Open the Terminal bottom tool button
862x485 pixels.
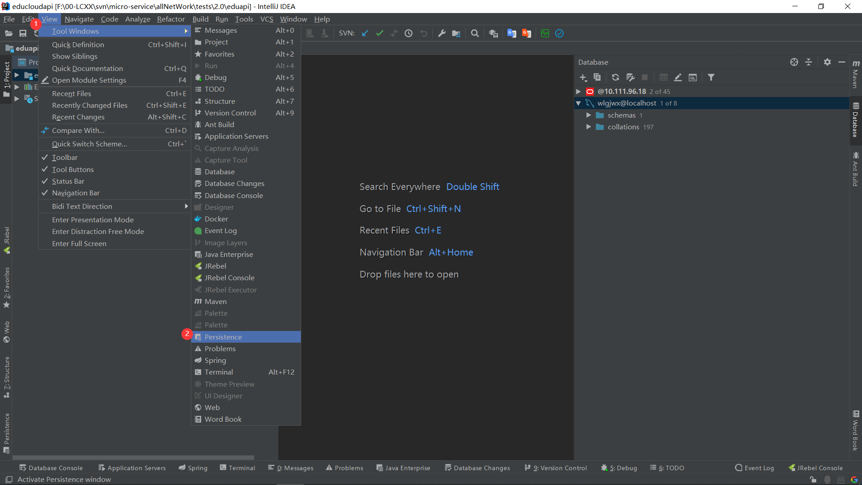(237, 467)
